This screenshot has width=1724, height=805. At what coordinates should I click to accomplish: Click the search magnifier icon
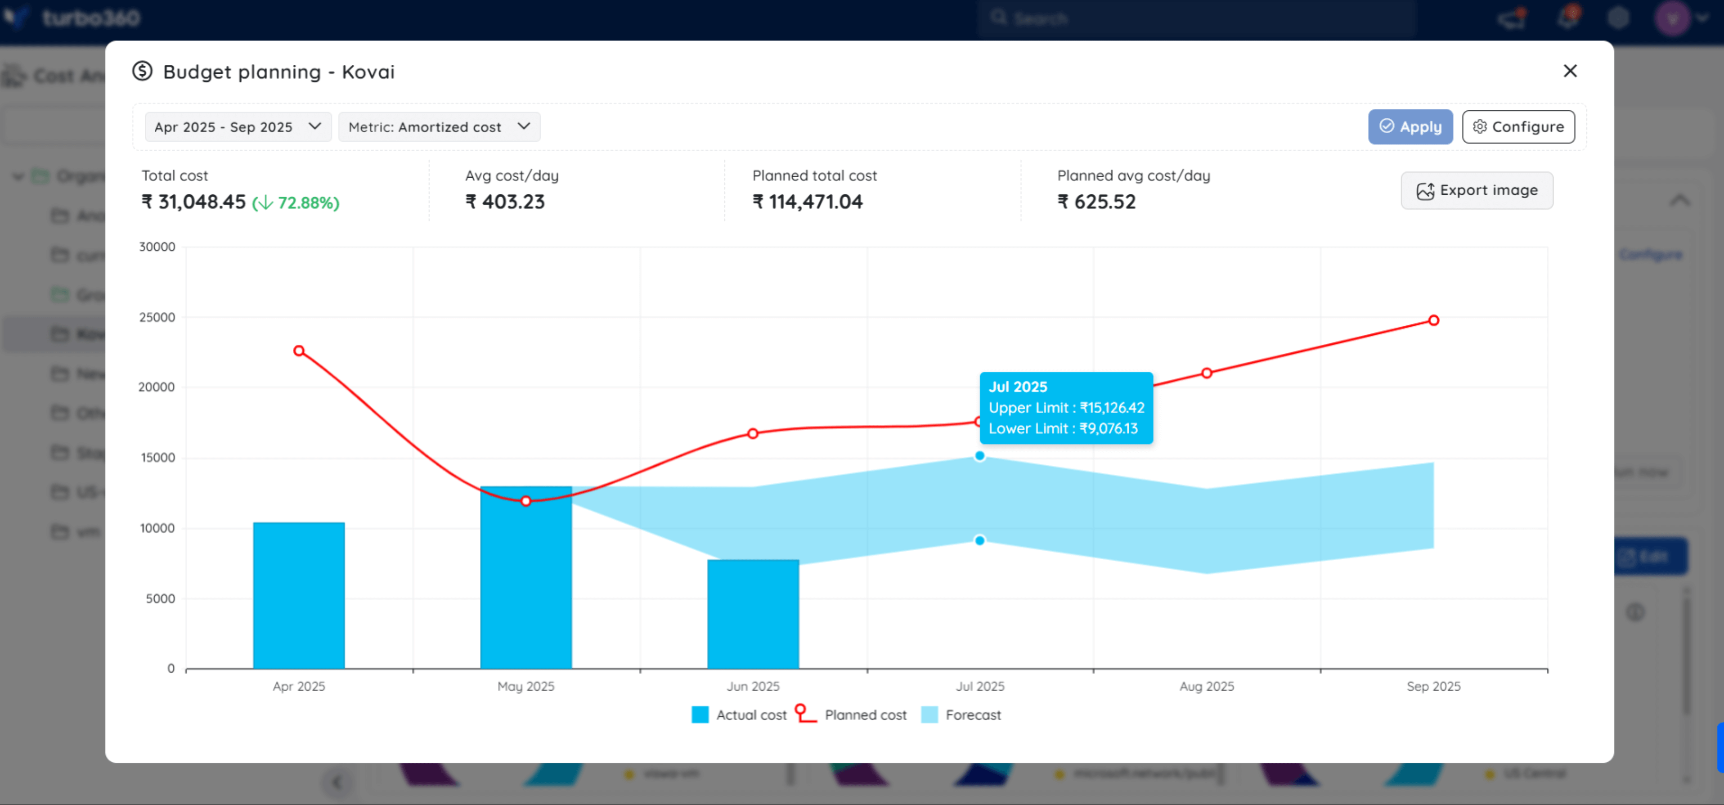coord(999,18)
